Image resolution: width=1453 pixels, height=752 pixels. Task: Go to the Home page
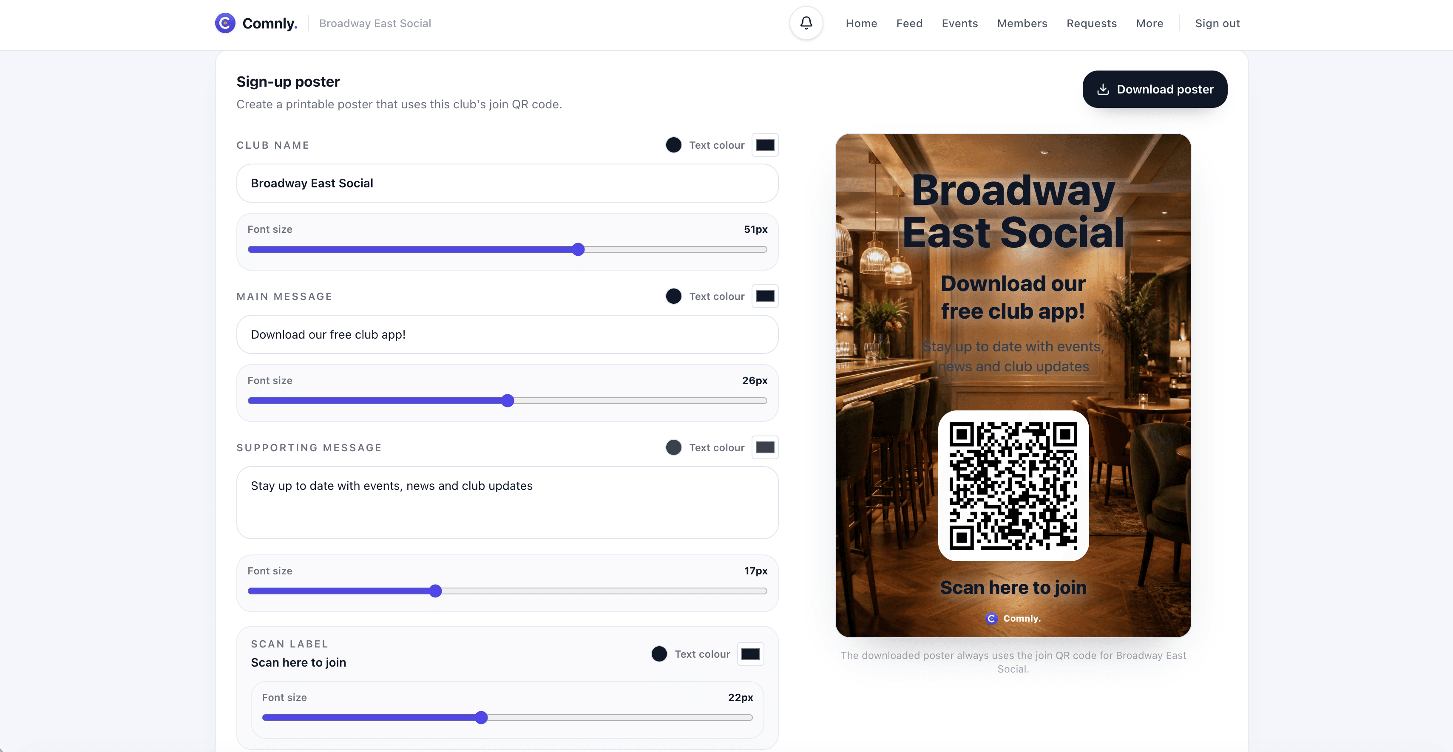(861, 23)
